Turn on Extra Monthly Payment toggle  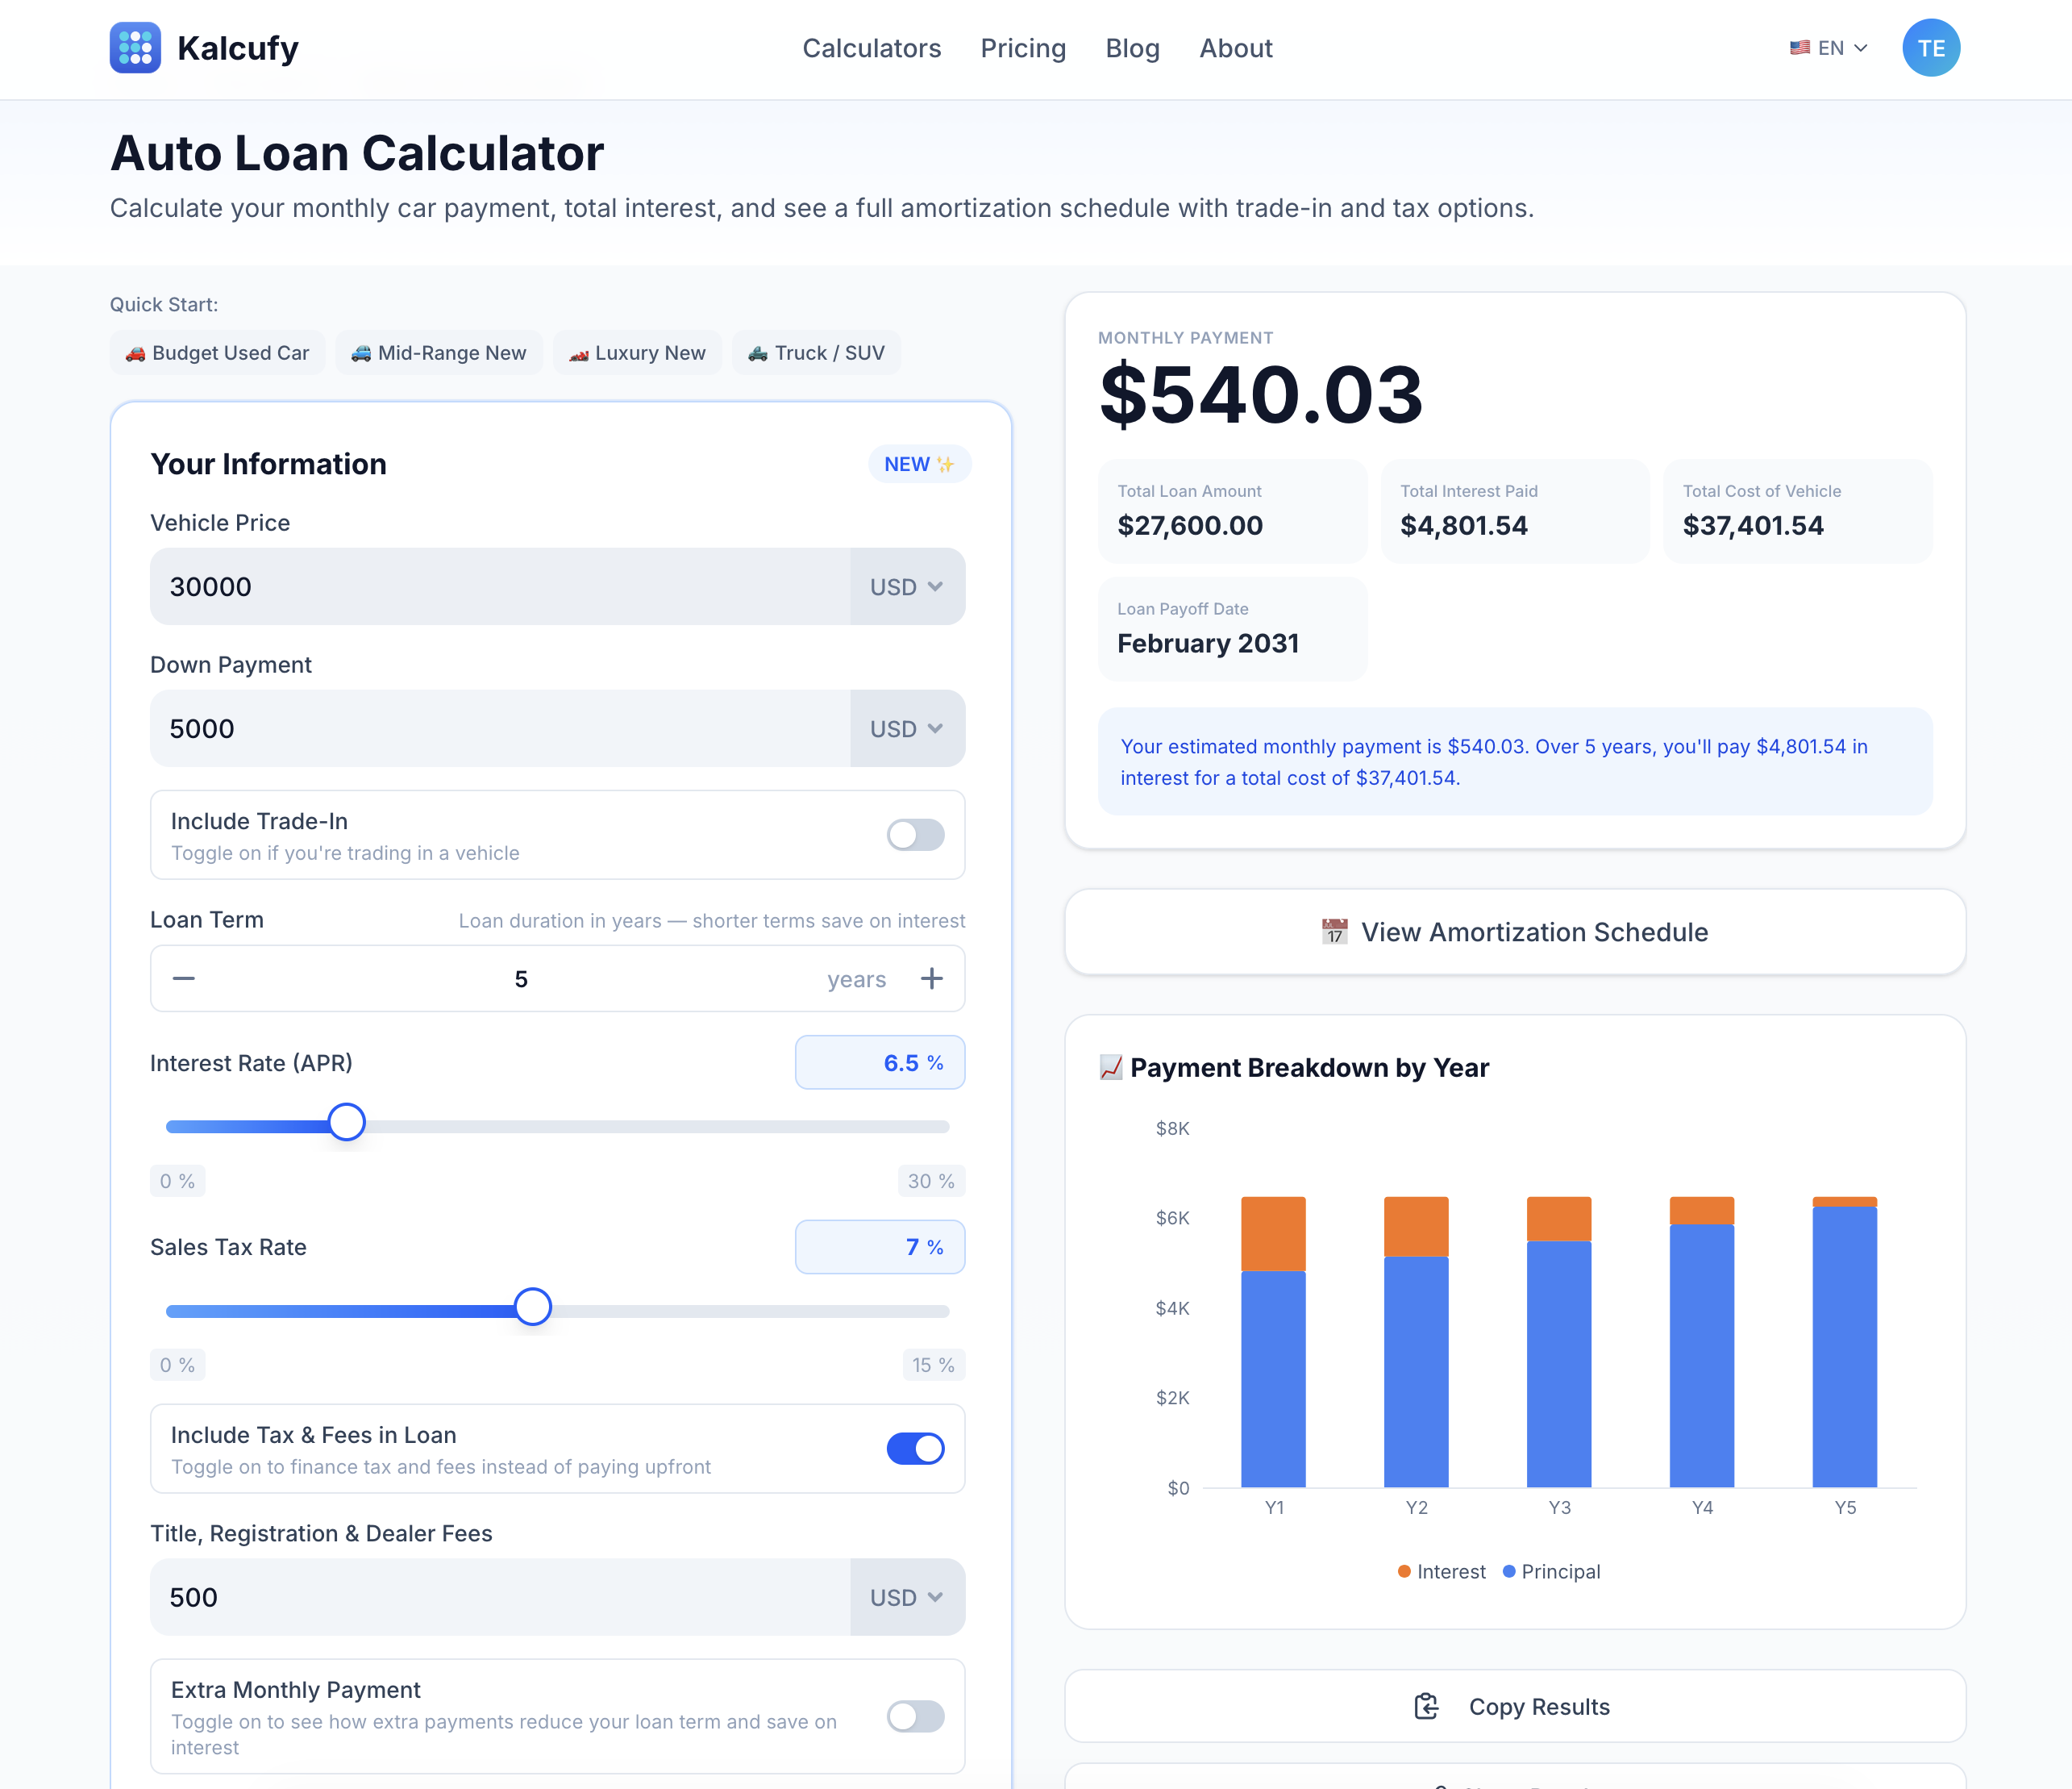tap(915, 1717)
